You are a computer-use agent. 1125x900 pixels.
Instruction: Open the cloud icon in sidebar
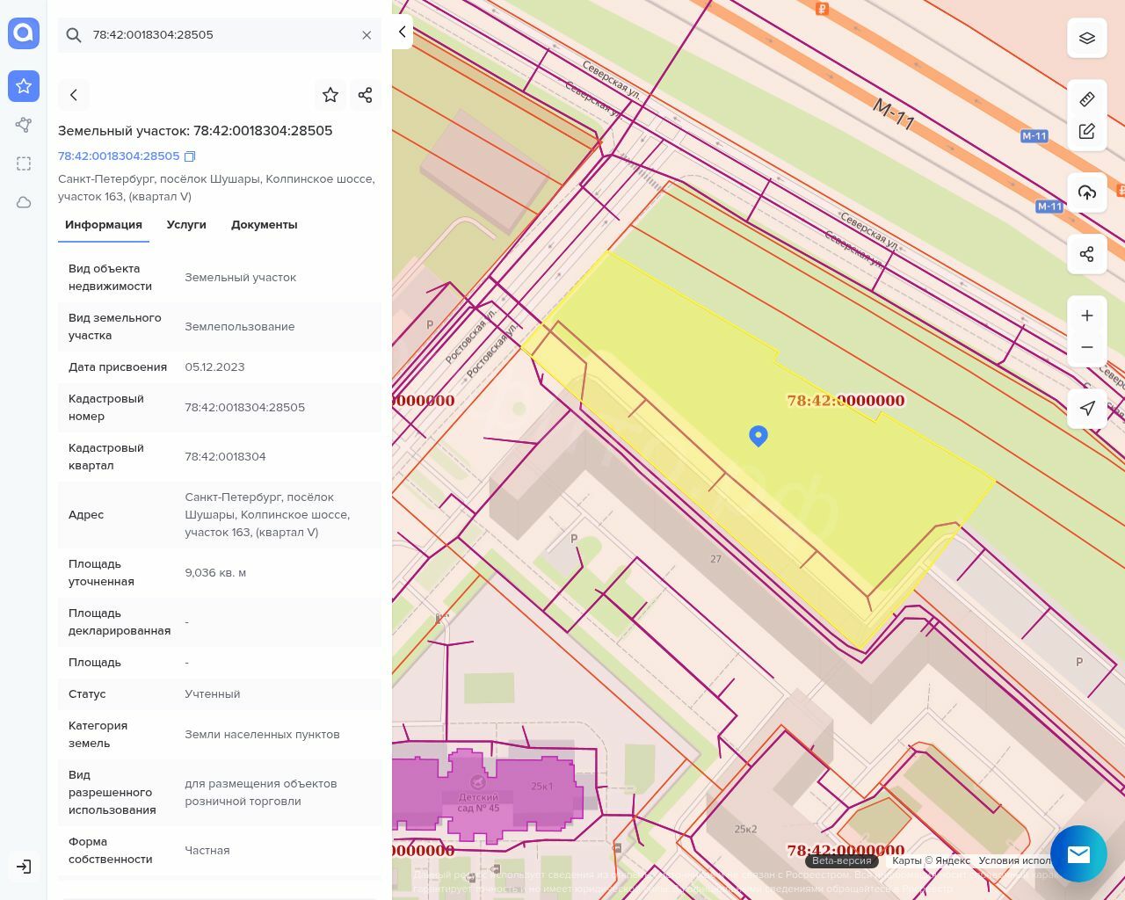pyautogui.click(x=24, y=202)
